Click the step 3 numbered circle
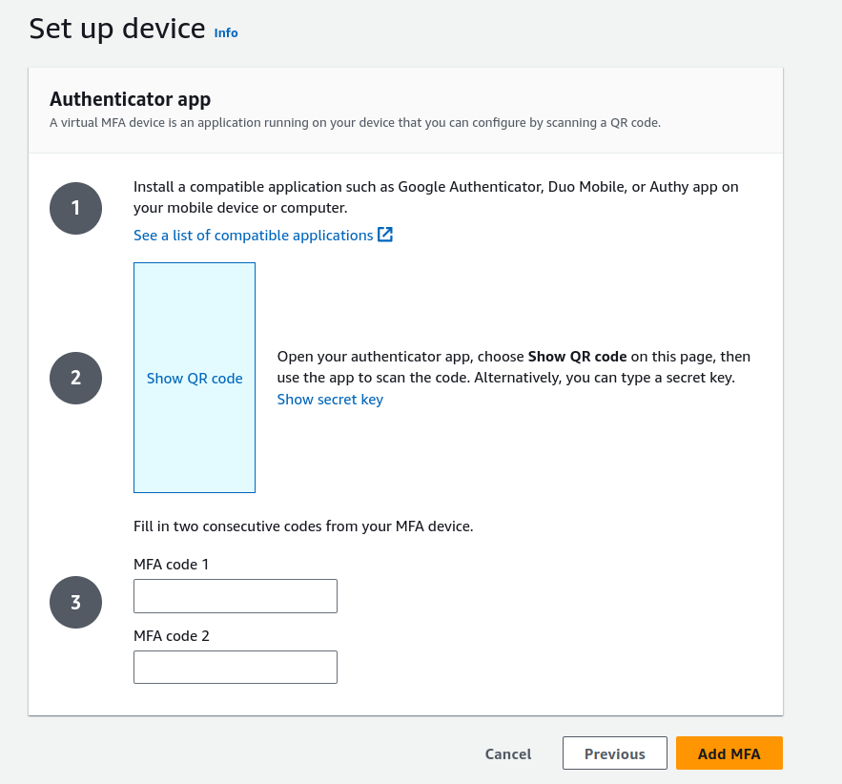Image resolution: width=842 pixels, height=784 pixels. click(x=75, y=602)
